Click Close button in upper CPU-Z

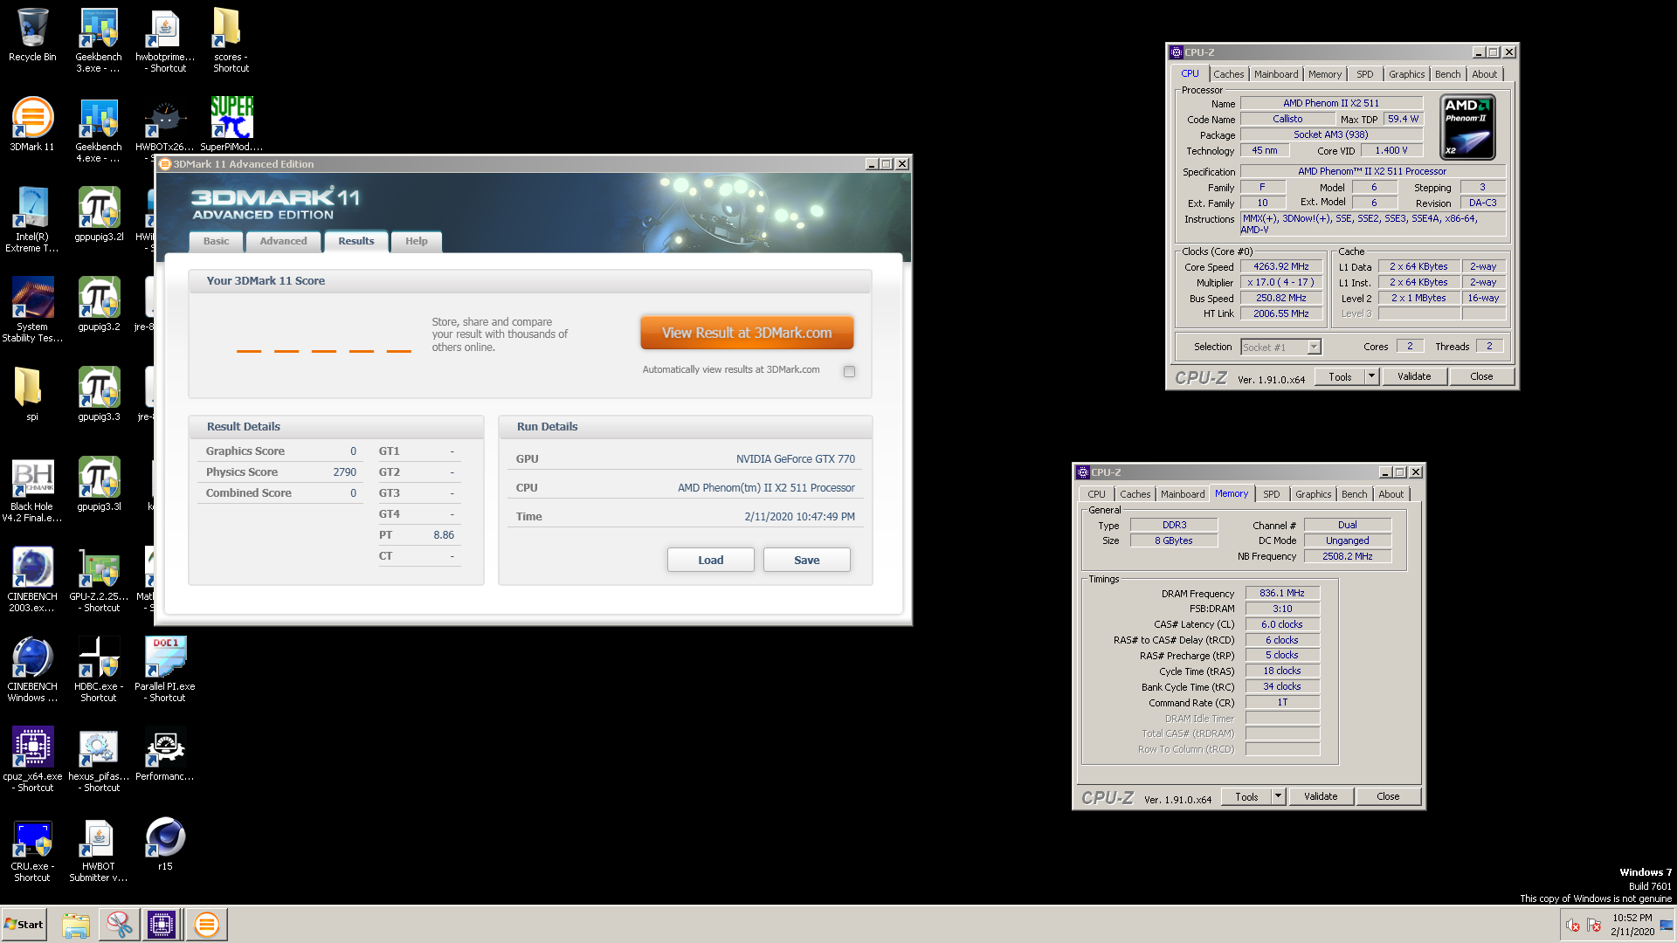pyautogui.click(x=1481, y=376)
